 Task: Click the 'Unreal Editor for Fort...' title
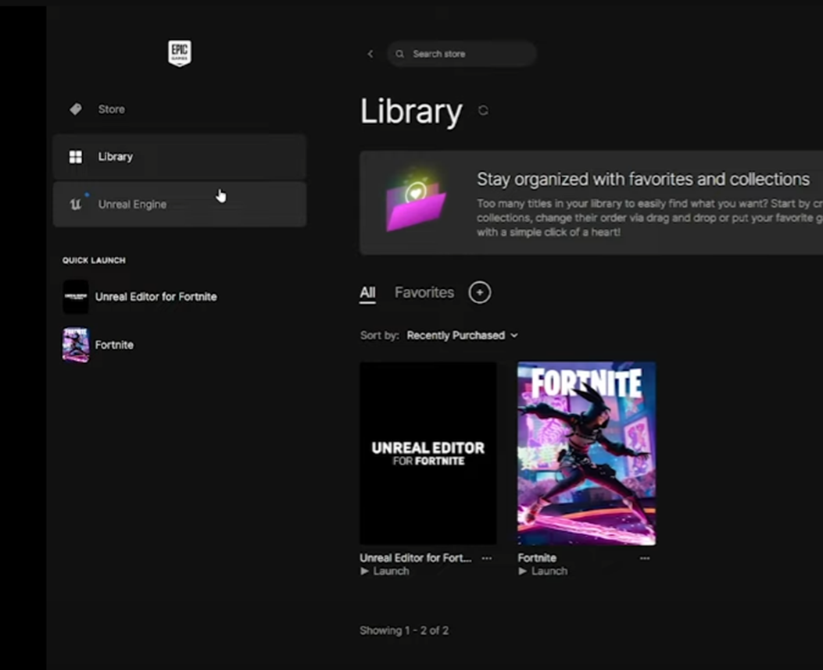416,558
